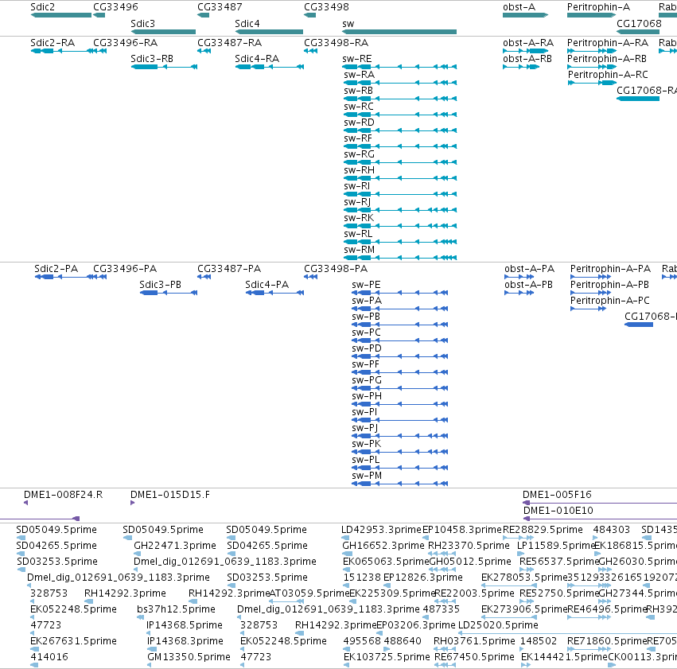
Task: Click the obst-A-PA protein label
Action: pyautogui.click(x=529, y=269)
